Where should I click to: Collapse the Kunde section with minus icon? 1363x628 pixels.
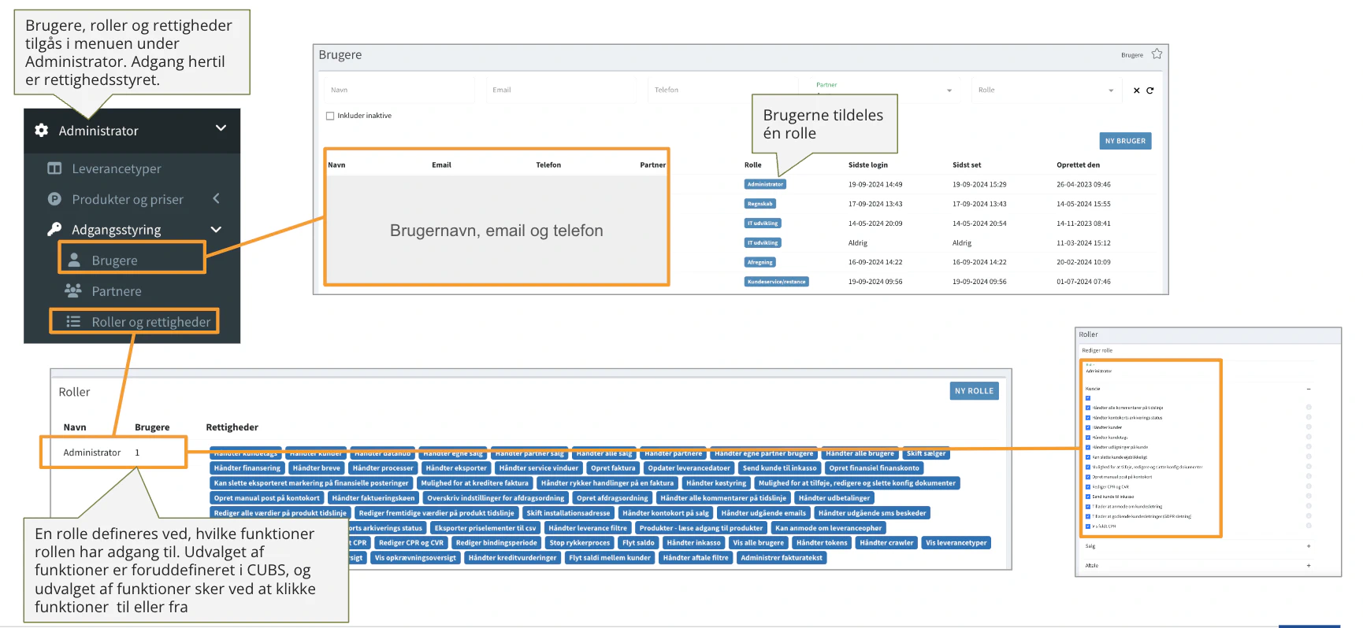(1309, 389)
